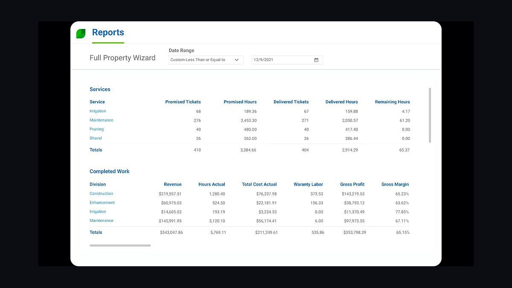Sort by Promised Tickets column header
Image resolution: width=512 pixels, height=288 pixels.
click(x=183, y=102)
